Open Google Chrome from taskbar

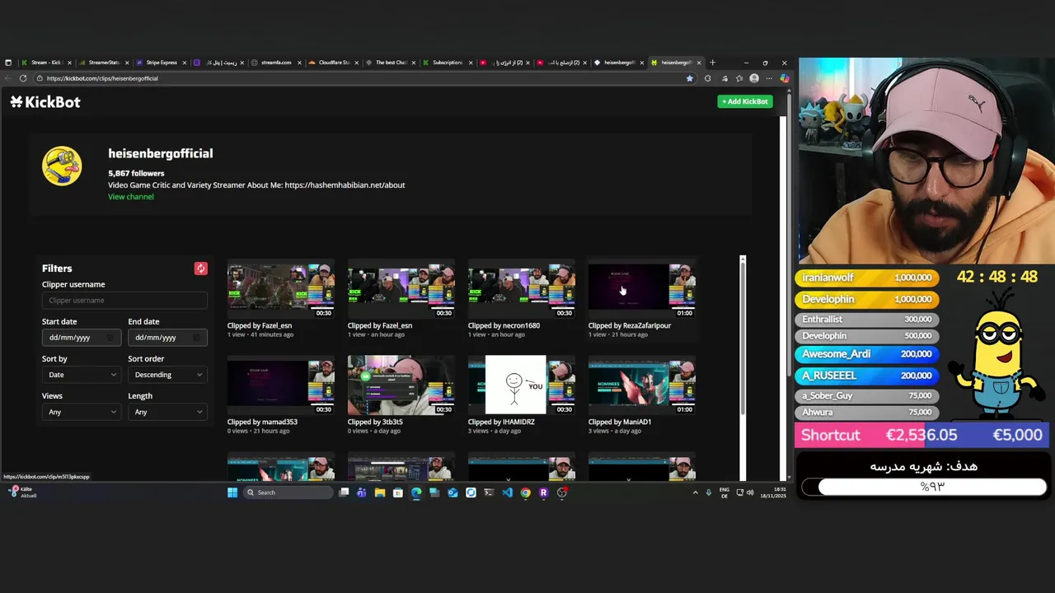coord(525,493)
